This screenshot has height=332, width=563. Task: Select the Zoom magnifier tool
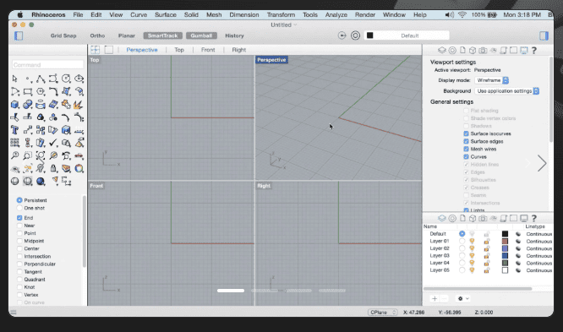[x=14, y=155]
